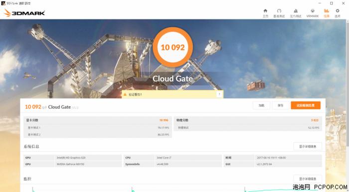Open the Home tab house icon
This screenshot has height=192, width=349.
(x=265, y=10)
